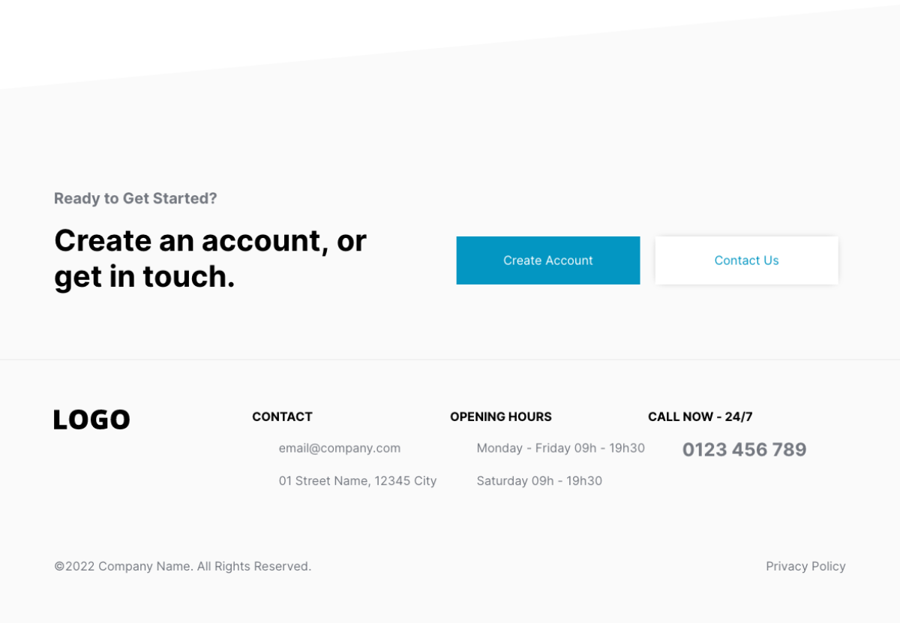Click the OPENING HOURS column heading

501,417
